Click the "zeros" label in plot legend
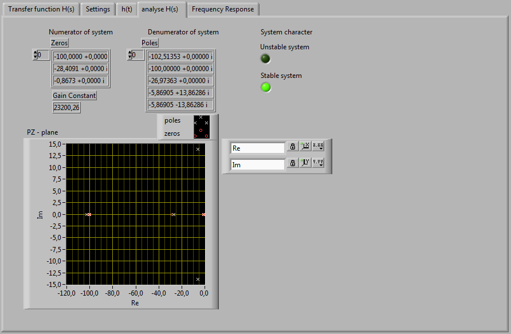 [x=172, y=133]
